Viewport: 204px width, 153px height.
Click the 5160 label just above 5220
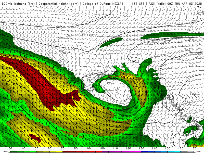[x=124, y=116]
